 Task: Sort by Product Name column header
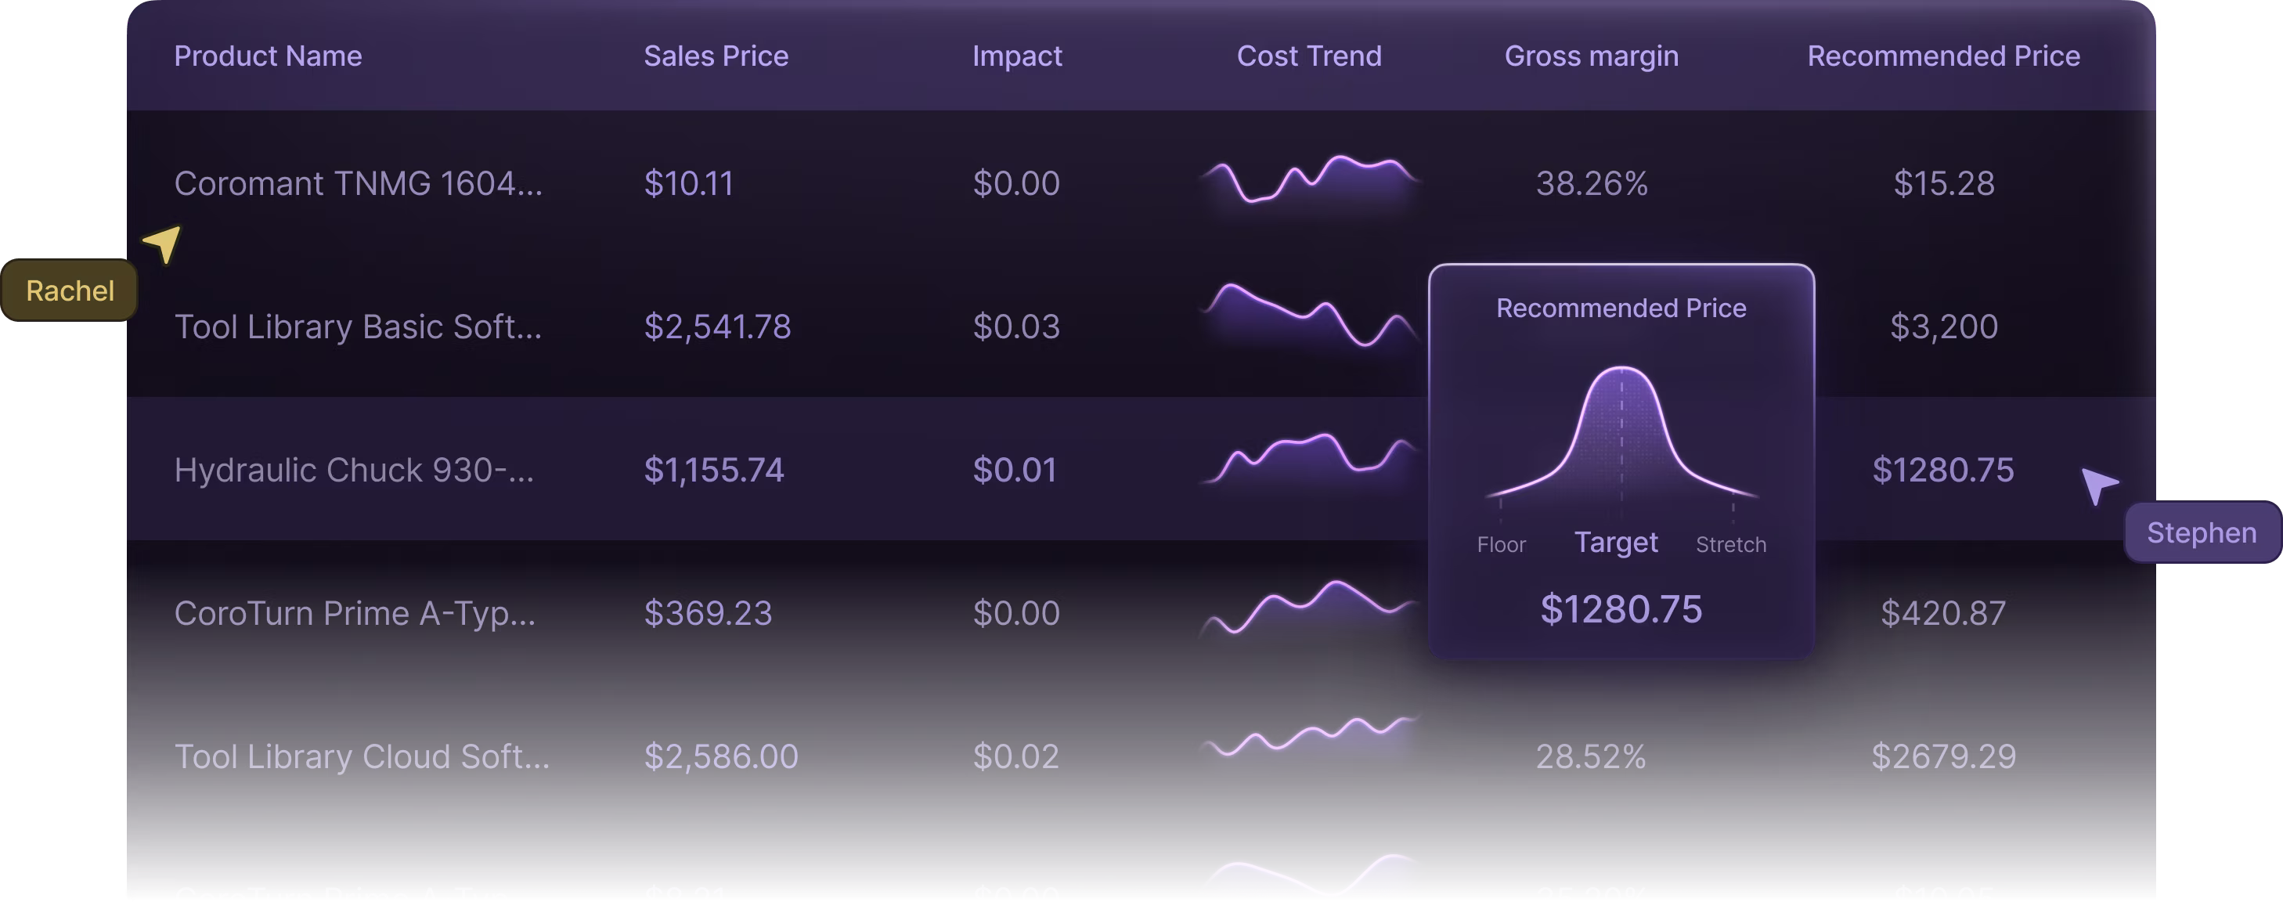(x=268, y=56)
